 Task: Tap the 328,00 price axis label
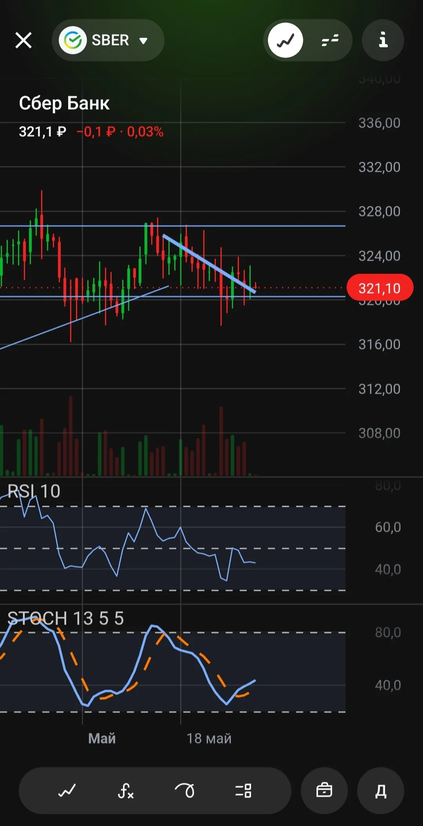(380, 211)
